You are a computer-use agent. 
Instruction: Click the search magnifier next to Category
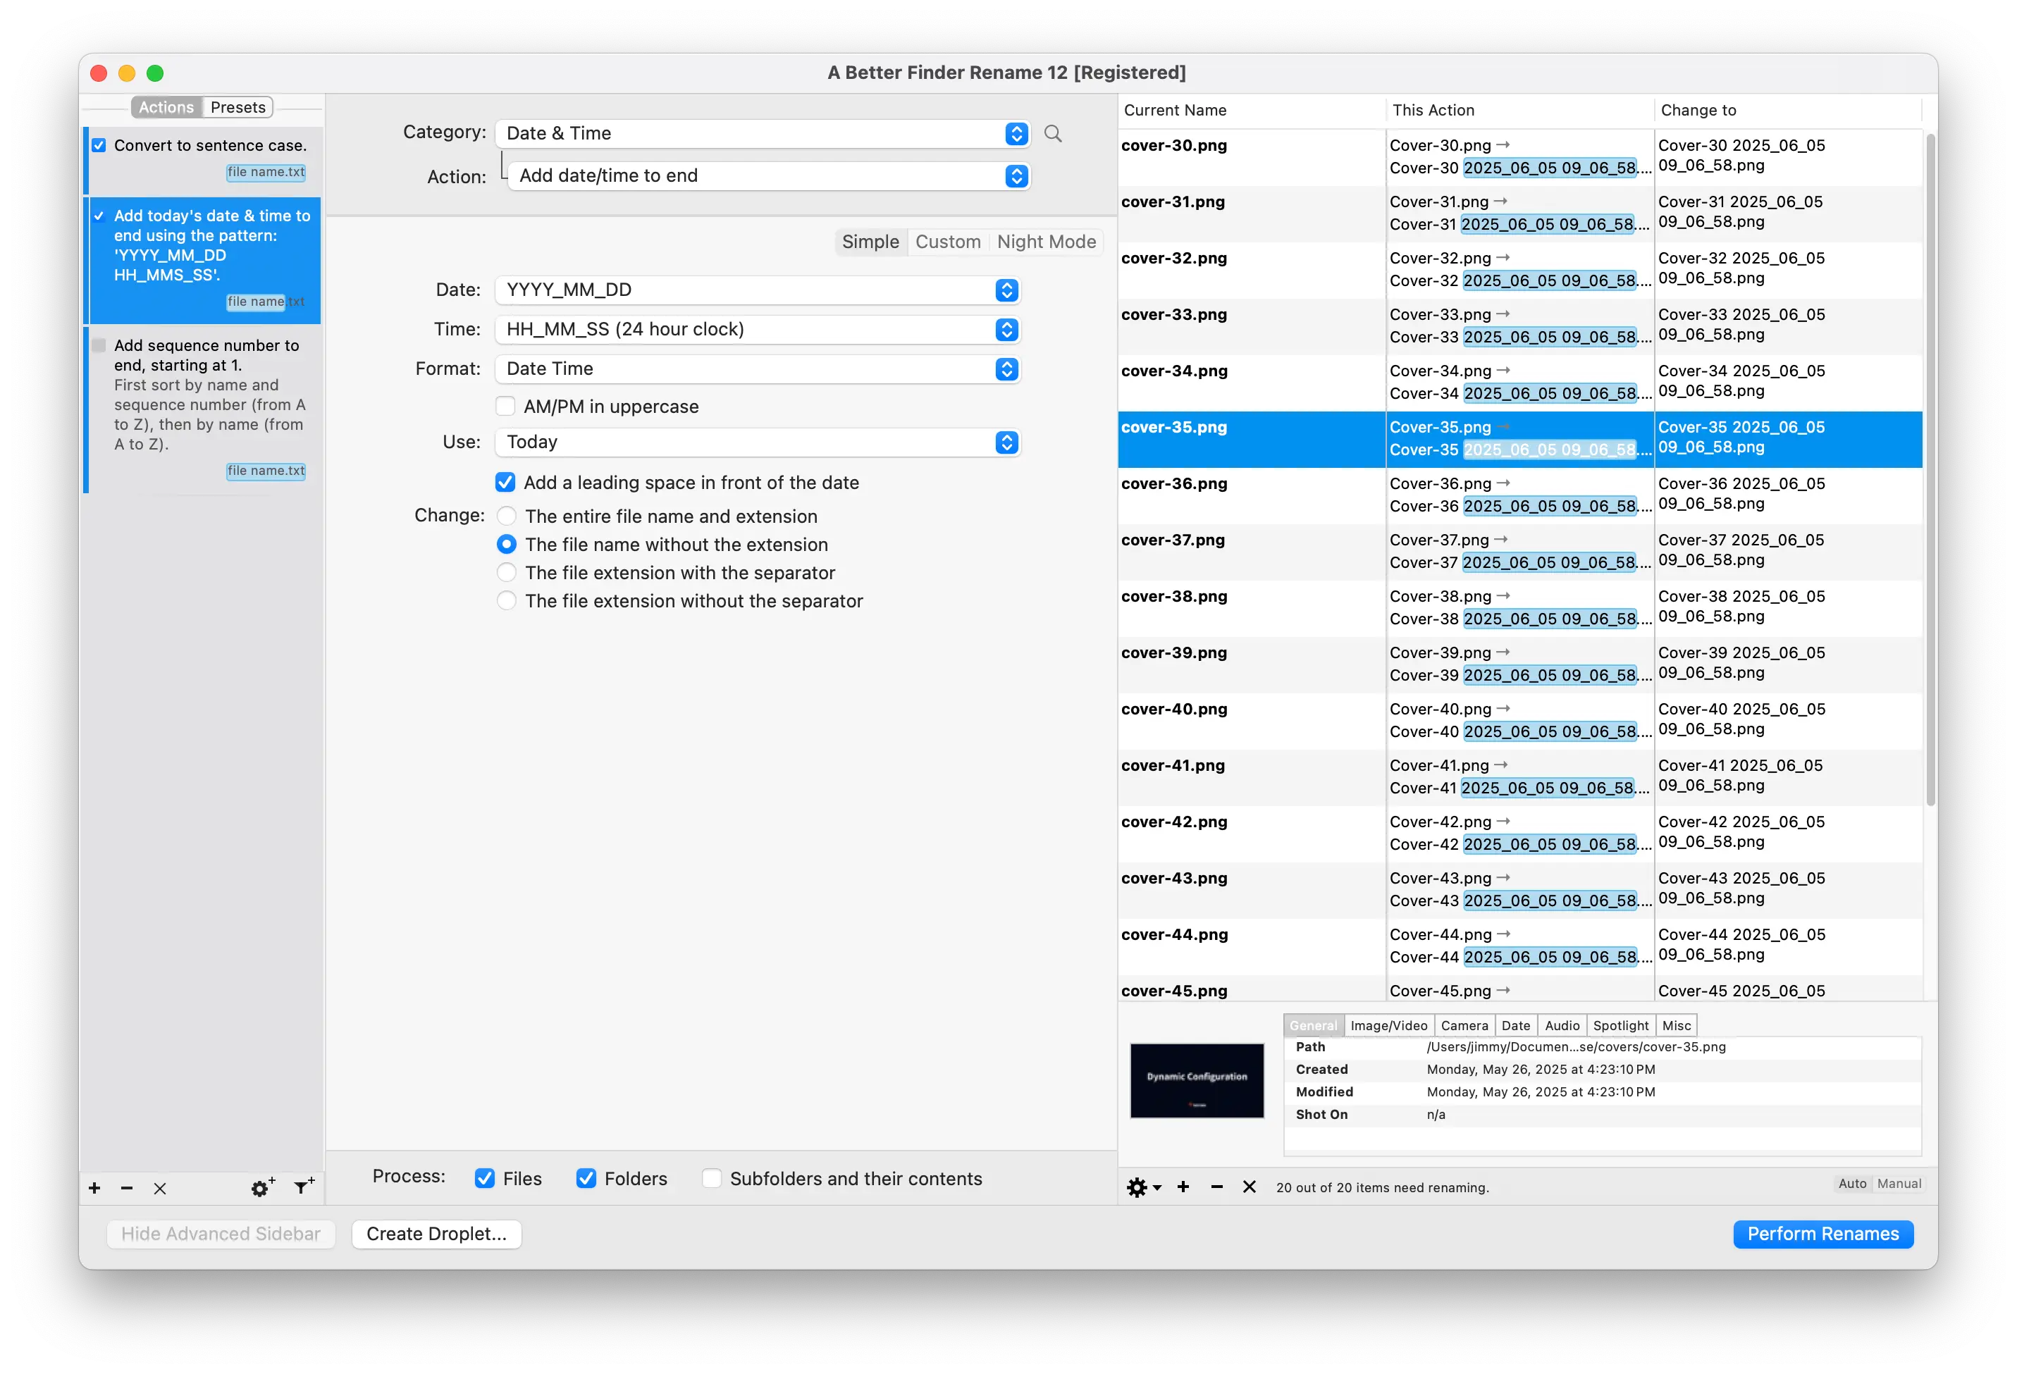[1053, 134]
